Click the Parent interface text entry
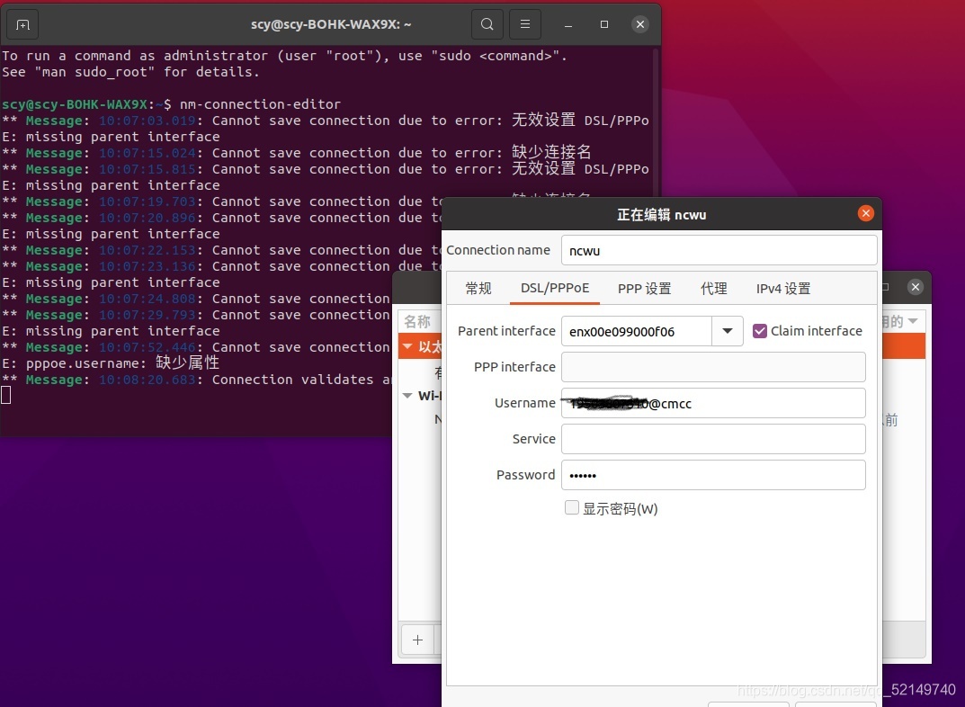 [637, 331]
